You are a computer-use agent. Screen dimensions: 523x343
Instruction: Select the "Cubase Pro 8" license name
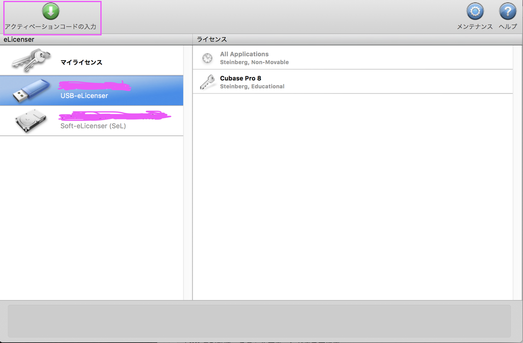coord(241,78)
